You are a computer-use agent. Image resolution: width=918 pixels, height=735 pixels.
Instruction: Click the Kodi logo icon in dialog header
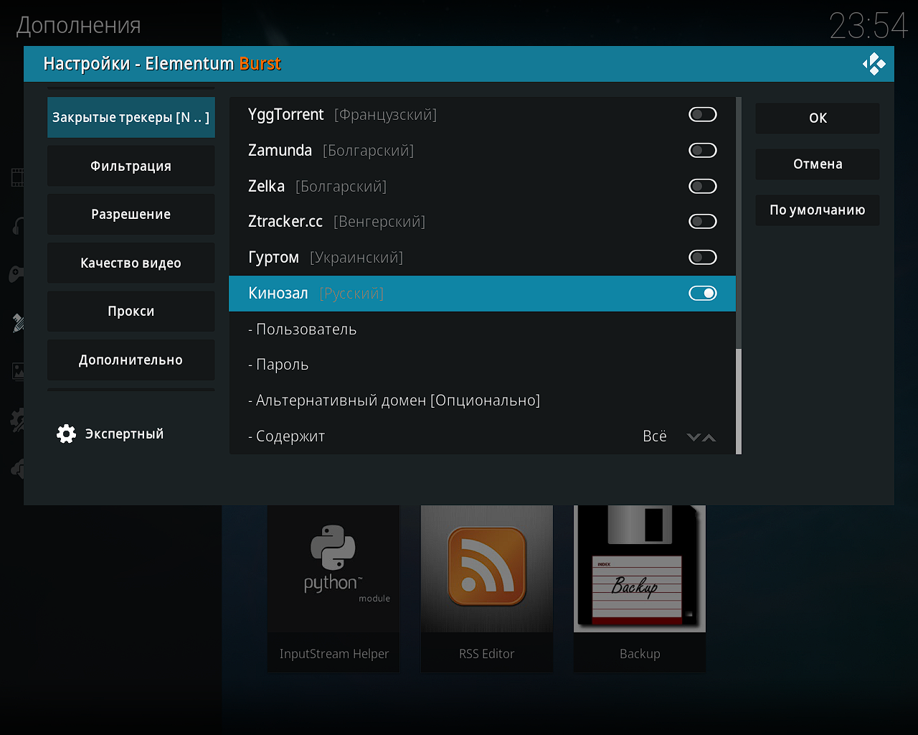[x=874, y=64]
